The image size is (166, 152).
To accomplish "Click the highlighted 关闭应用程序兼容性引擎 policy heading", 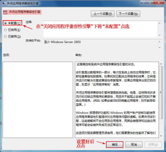I will pos(25,12).
